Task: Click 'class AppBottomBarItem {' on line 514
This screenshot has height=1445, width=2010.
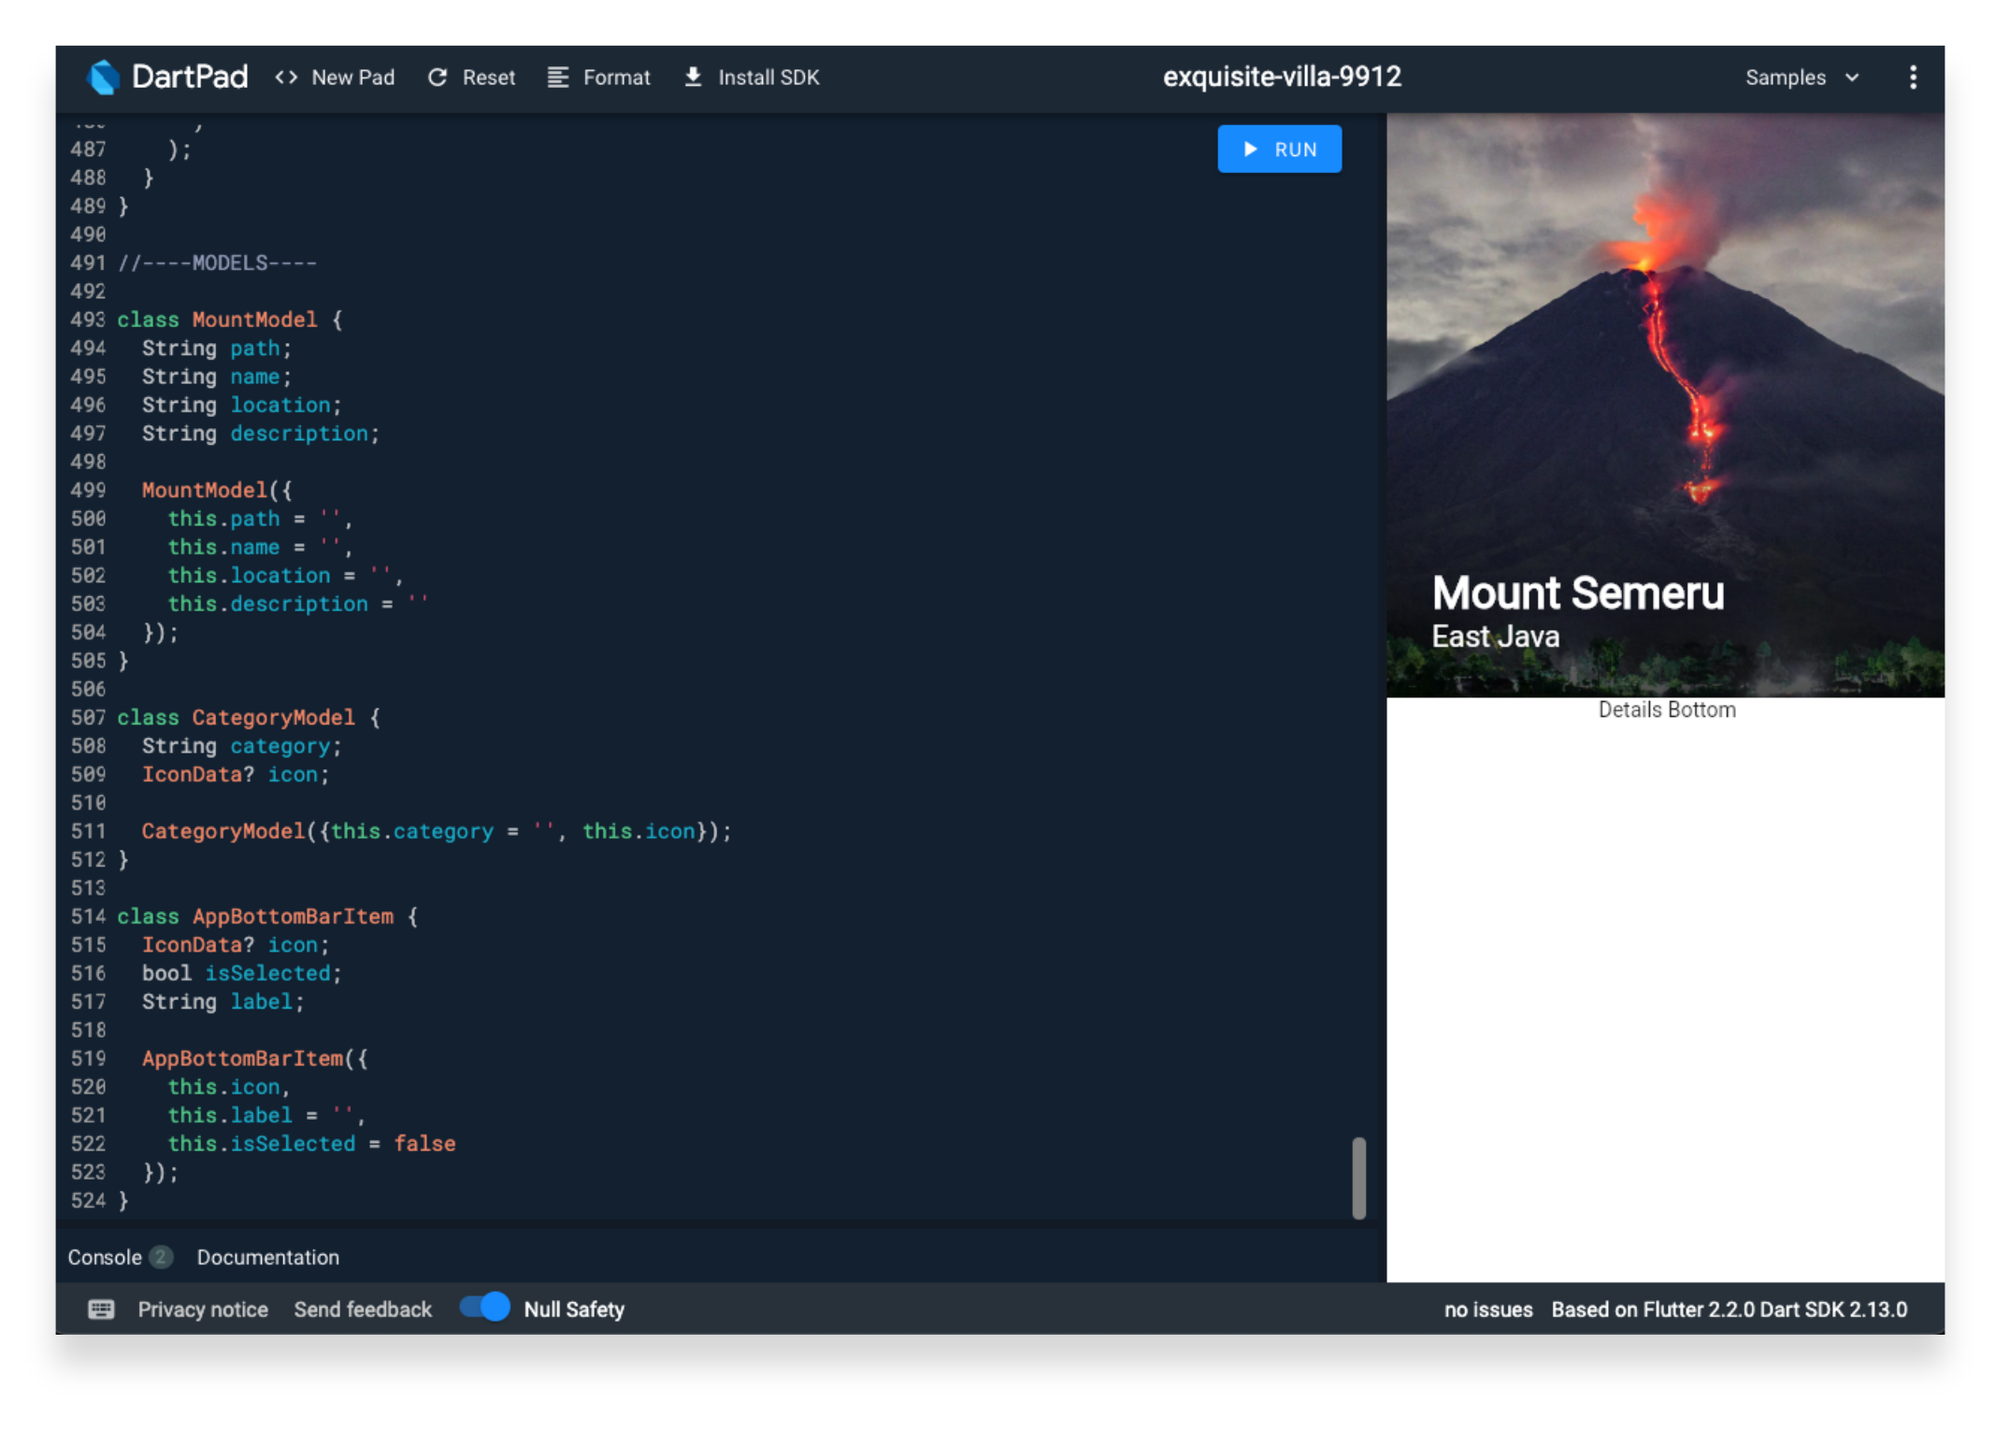Action: coord(267,916)
